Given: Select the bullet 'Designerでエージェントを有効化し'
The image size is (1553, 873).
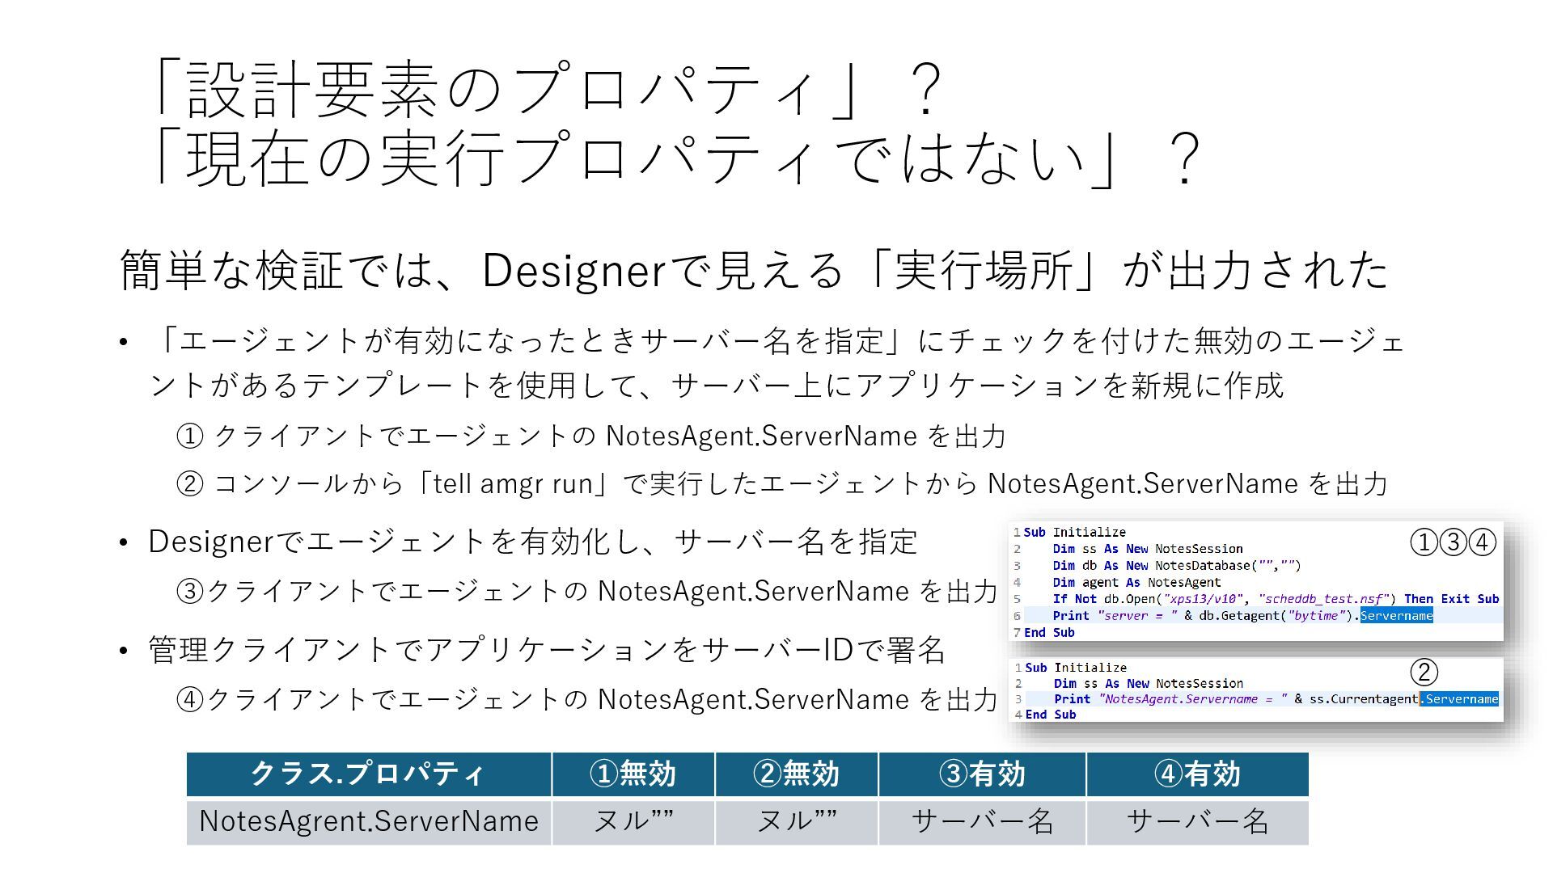Looking at the screenshot, I should 532,542.
